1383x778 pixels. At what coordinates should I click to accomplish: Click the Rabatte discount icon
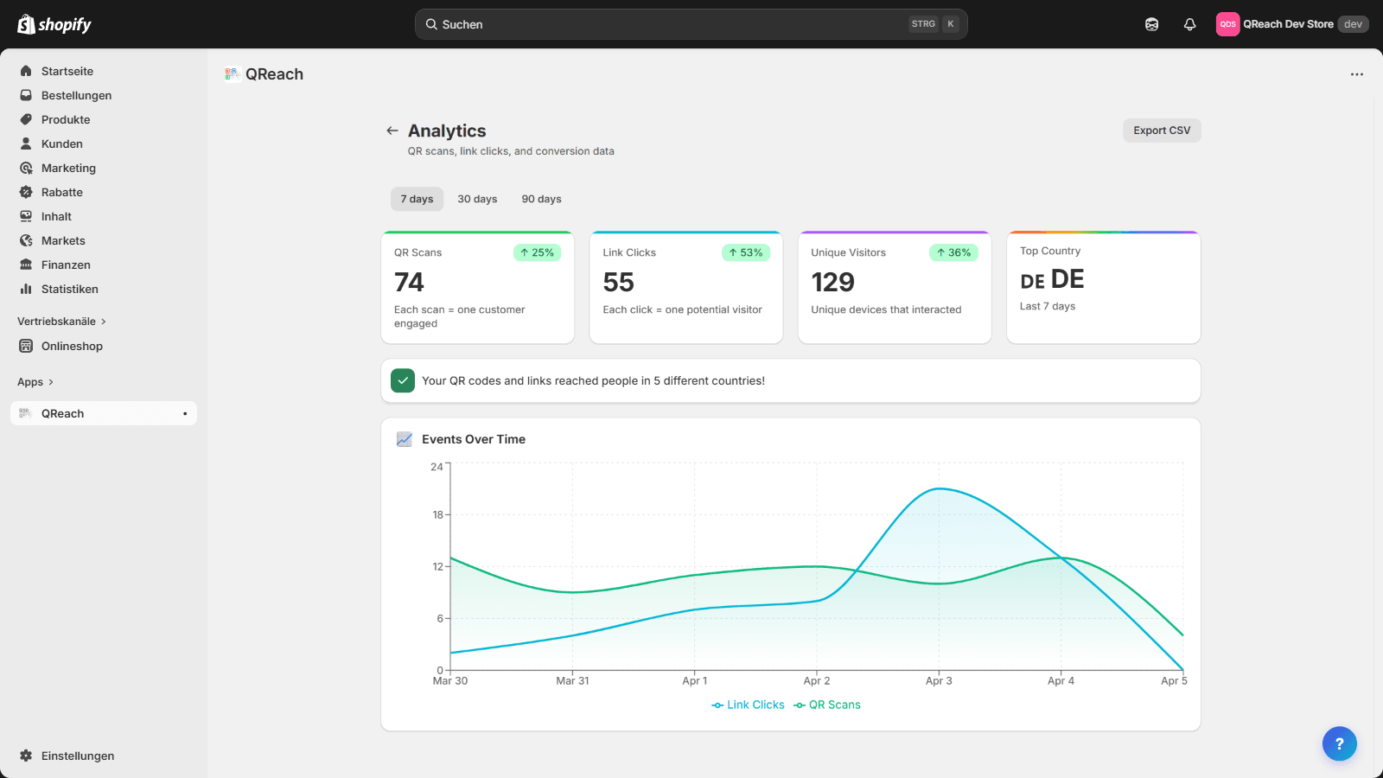click(27, 192)
